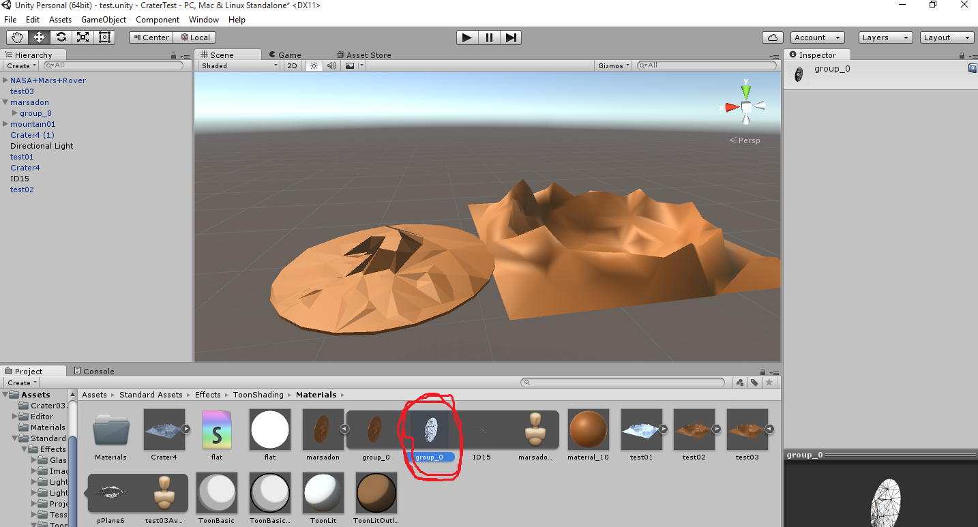
Task: Click the Pause button
Action: (x=489, y=37)
